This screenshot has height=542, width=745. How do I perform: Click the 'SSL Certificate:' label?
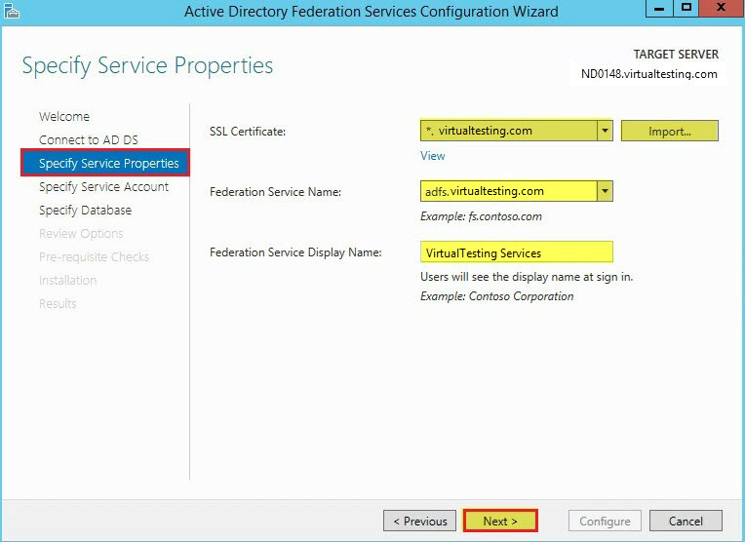(248, 132)
